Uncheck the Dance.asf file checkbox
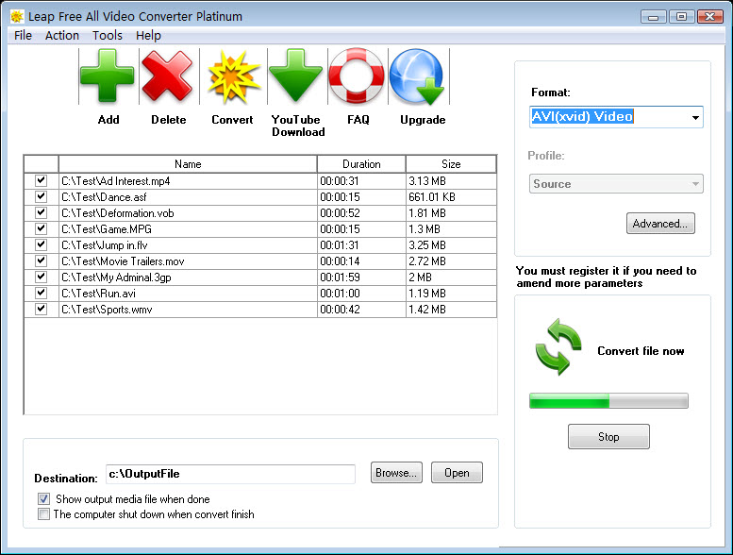 [42, 196]
